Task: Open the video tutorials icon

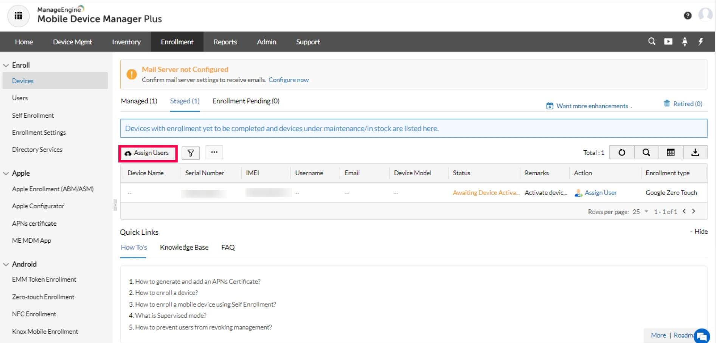Action: coord(668,41)
